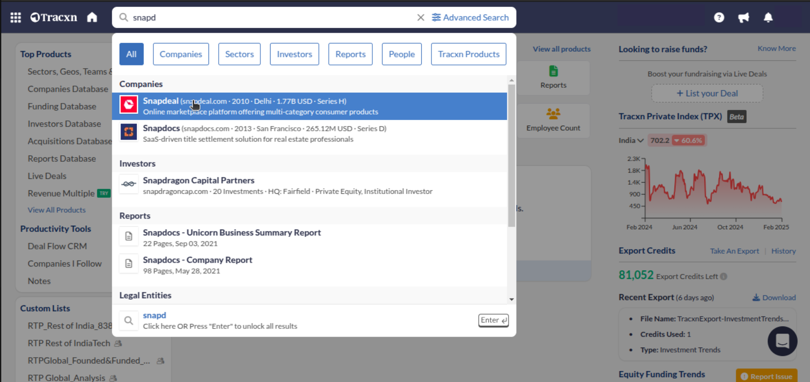Open Advanced Search

click(x=470, y=17)
